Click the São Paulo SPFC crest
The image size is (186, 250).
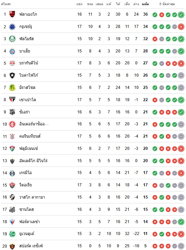point(12,100)
